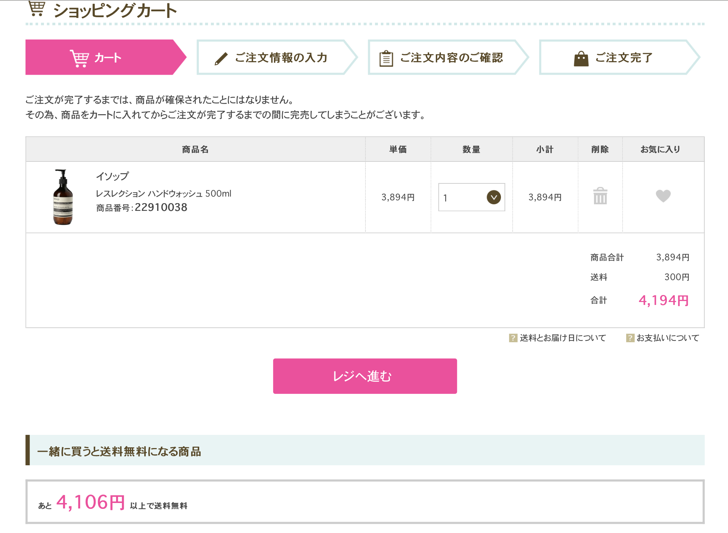Click the 削除 column header
728x533 pixels.
point(600,149)
